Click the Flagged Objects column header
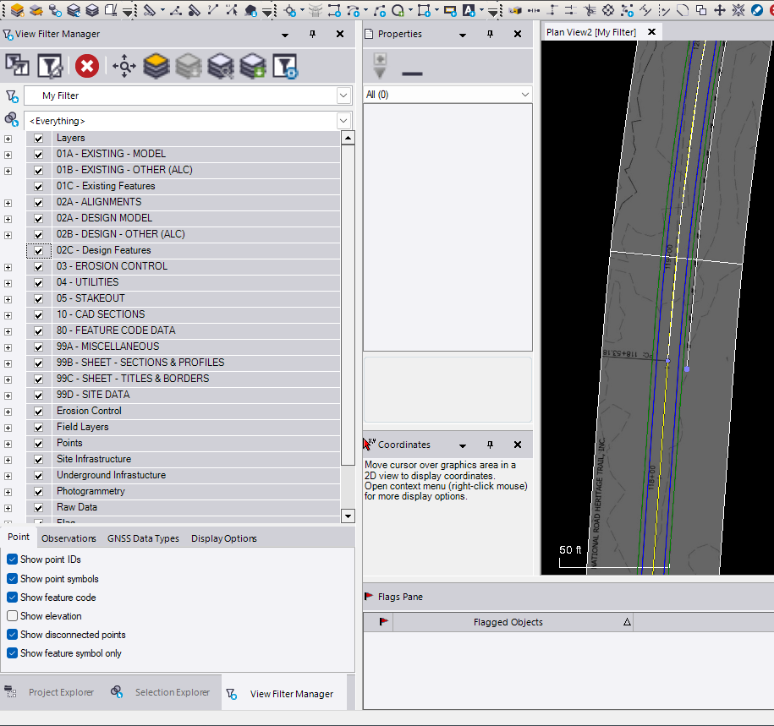This screenshot has width=774, height=726. click(x=508, y=622)
